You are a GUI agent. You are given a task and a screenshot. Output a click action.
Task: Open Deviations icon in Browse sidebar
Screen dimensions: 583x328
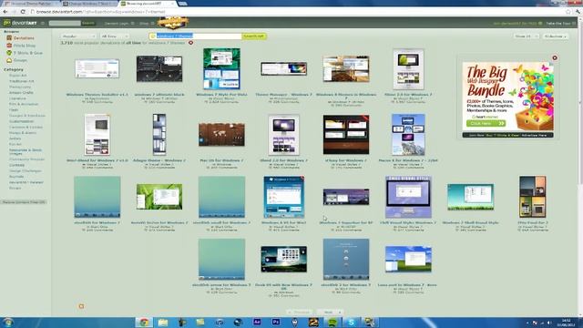pyautogui.click(x=9, y=38)
